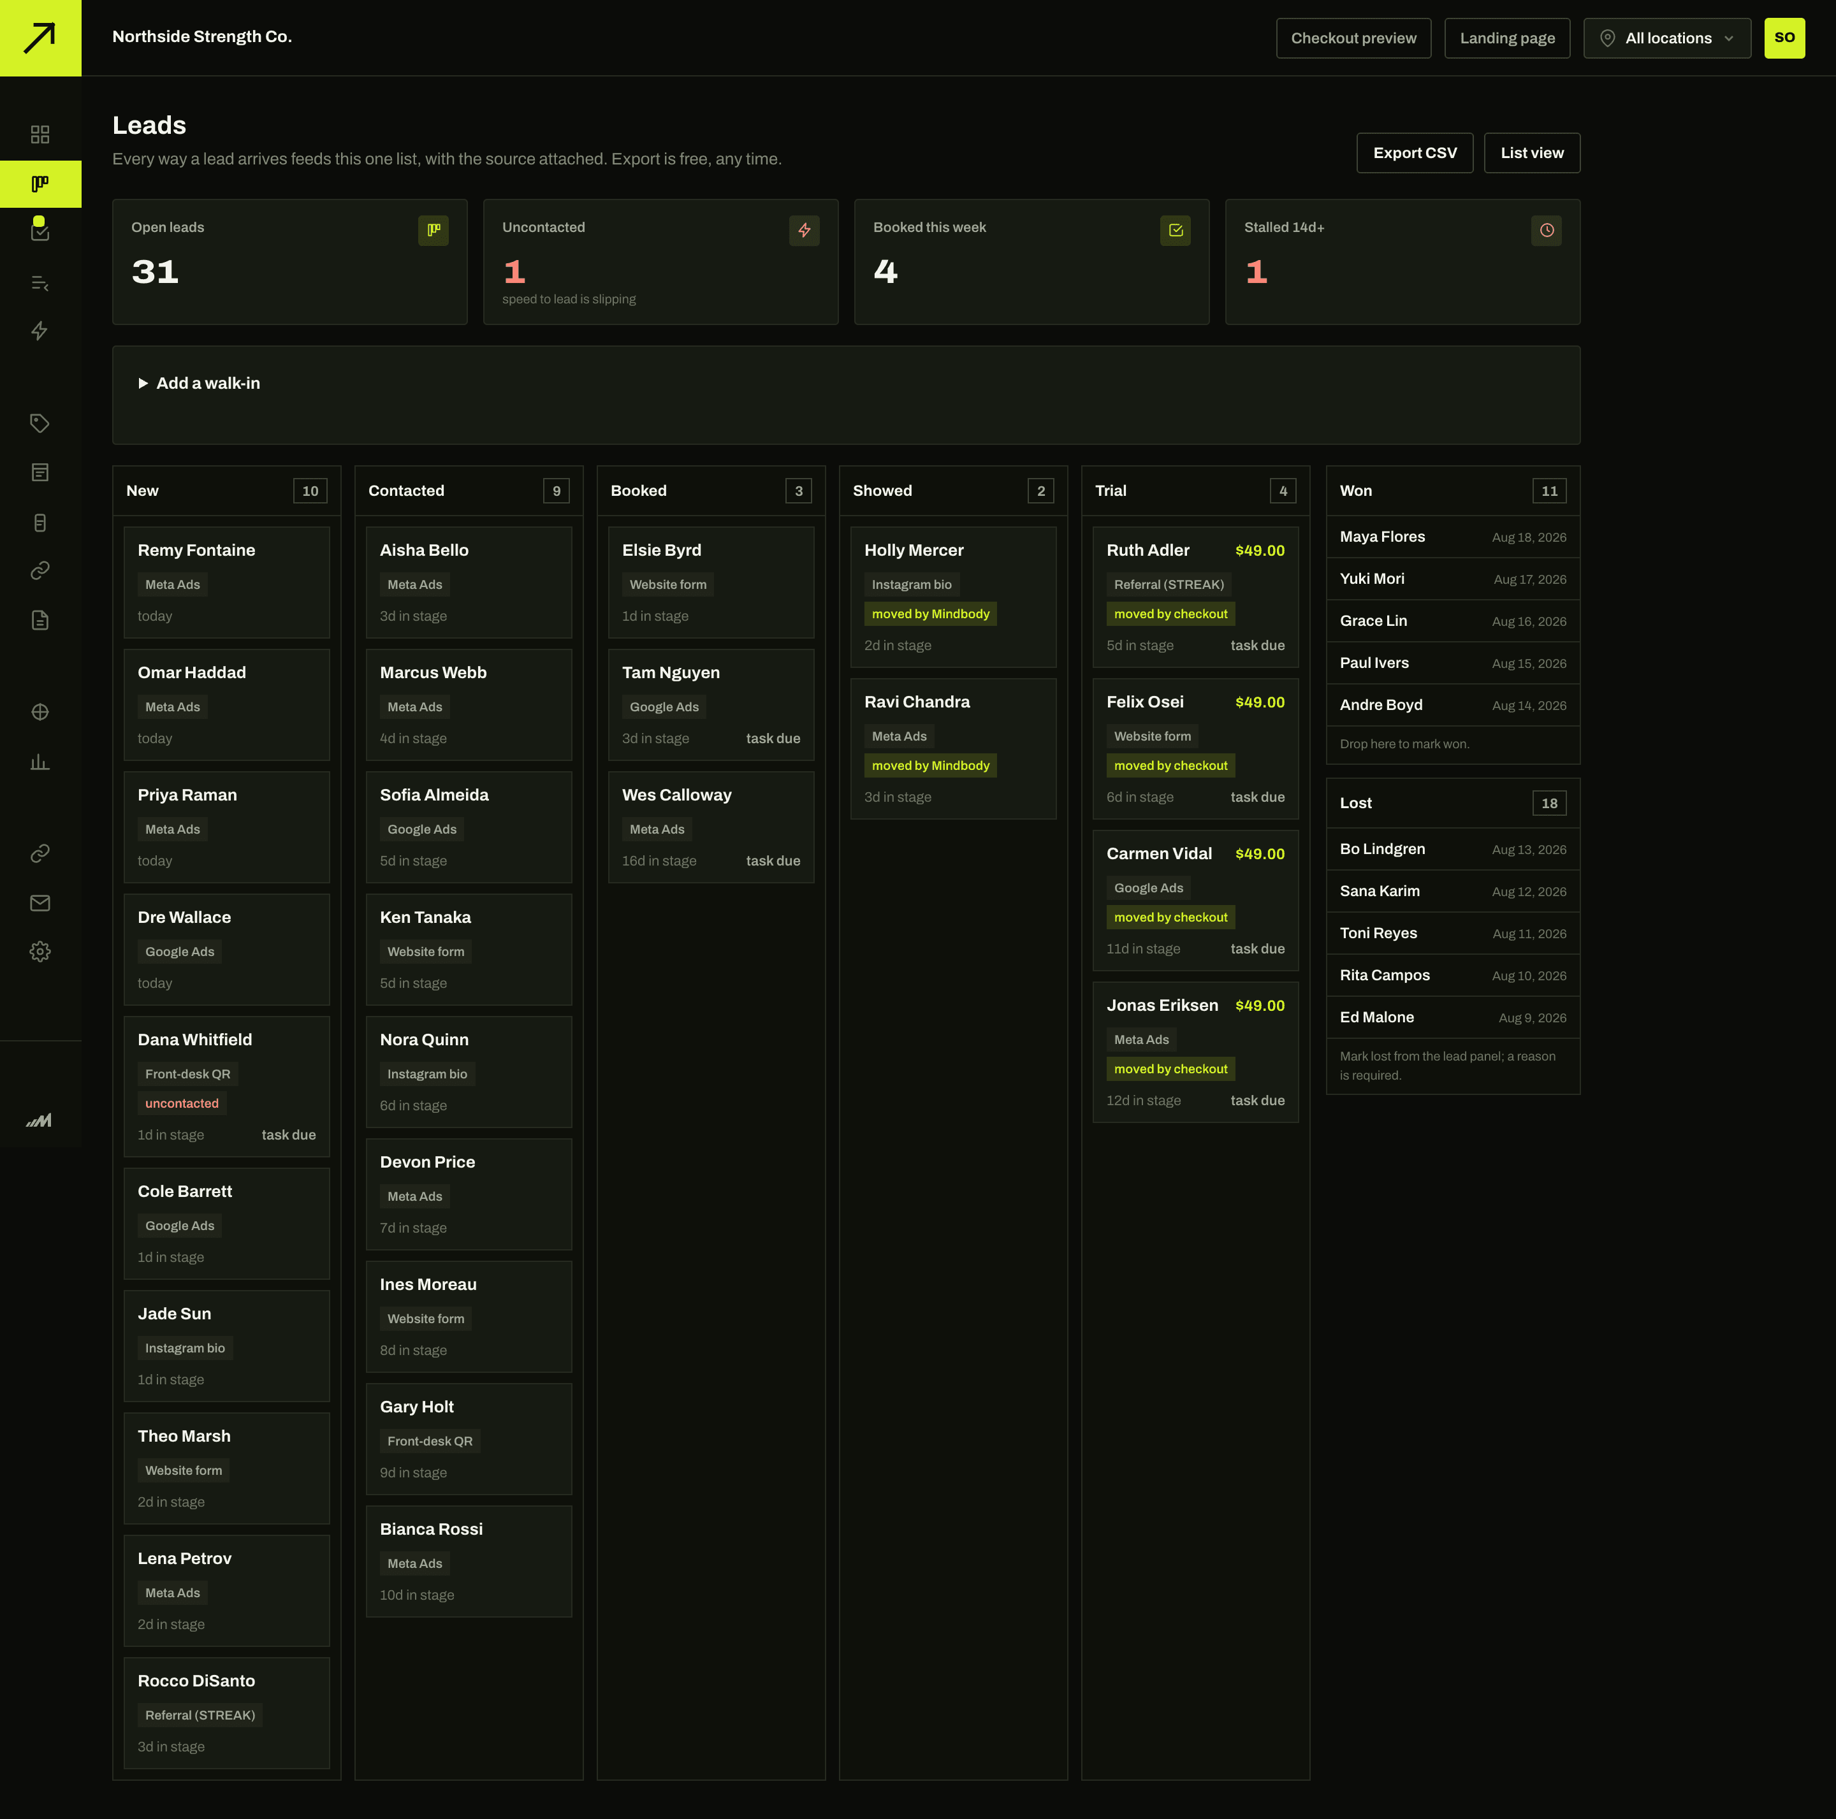Select the active kanban board sidebar icon

pyautogui.click(x=40, y=184)
